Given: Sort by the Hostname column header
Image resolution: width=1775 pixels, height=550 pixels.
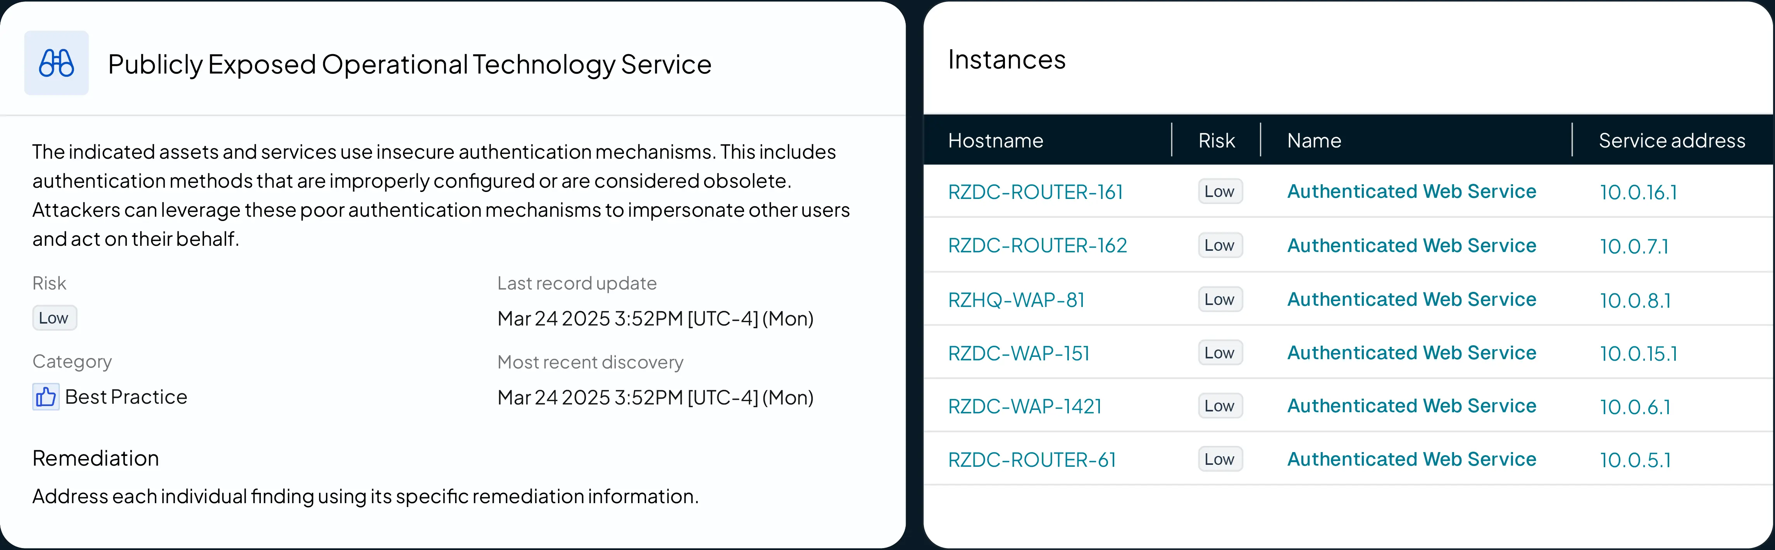Looking at the screenshot, I should coord(995,141).
